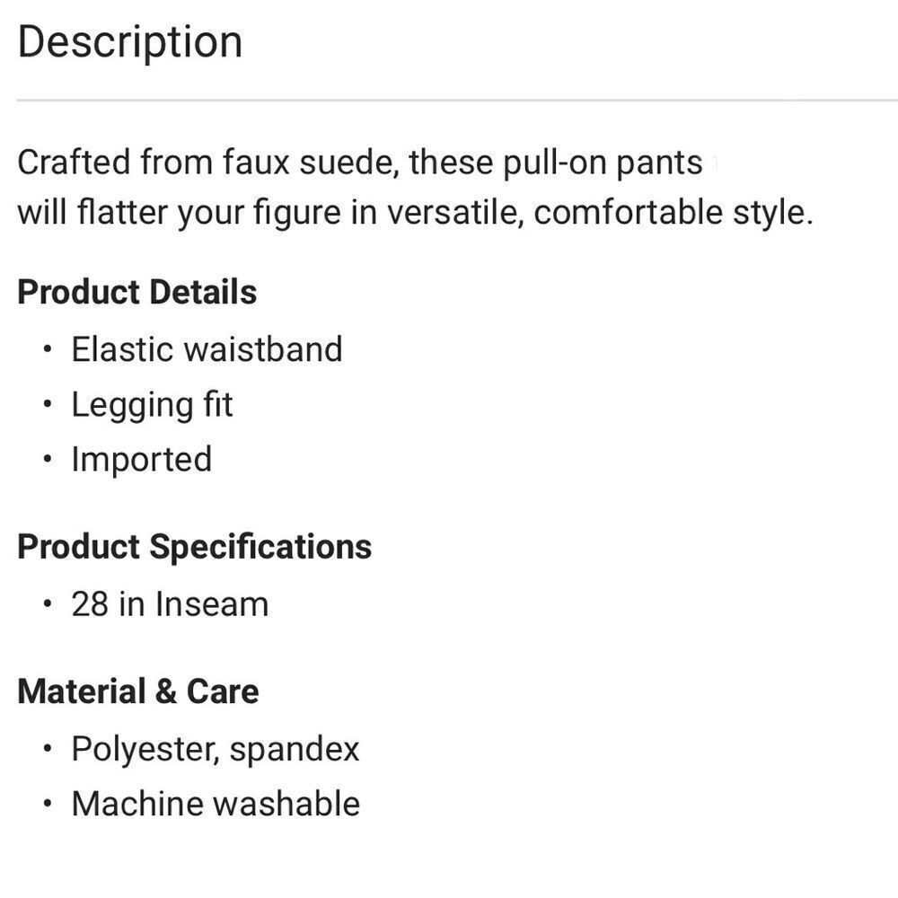This screenshot has width=898, height=898.
Task: Click the Polyester, spandex list item
Action: [216, 749]
